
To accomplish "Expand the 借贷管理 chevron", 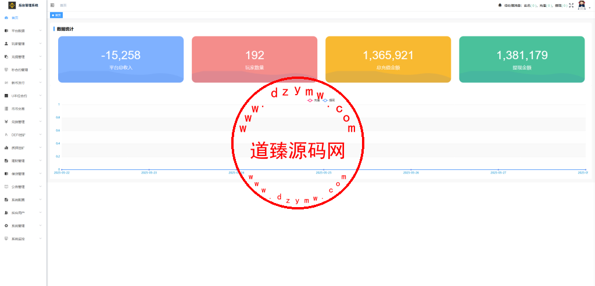I will (x=41, y=173).
